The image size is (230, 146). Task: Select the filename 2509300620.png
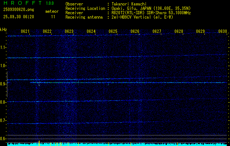tap(19, 10)
